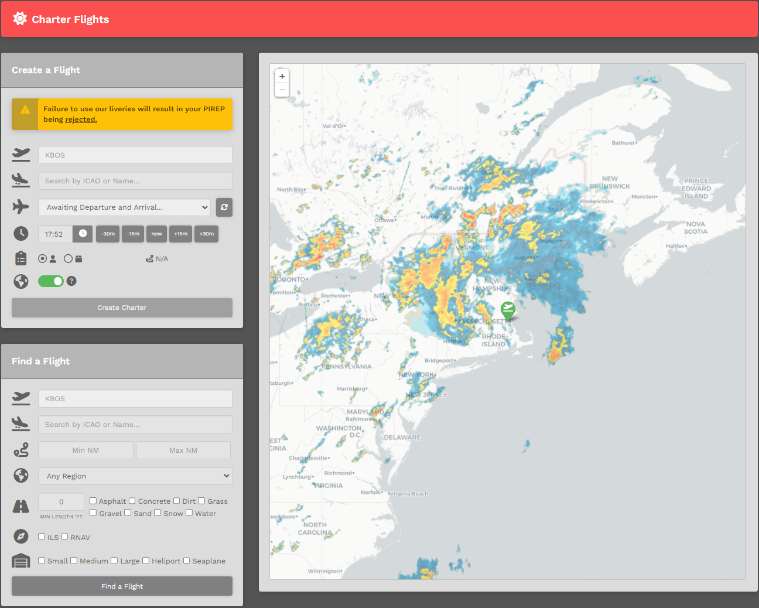Screen dimensions: 759x608
Task: Click the Create Charter button
Action: pyautogui.click(x=122, y=308)
